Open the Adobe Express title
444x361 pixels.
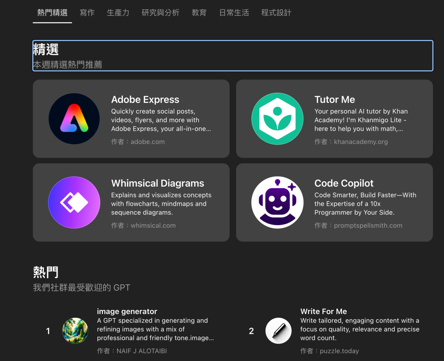(x=145, y=100)
